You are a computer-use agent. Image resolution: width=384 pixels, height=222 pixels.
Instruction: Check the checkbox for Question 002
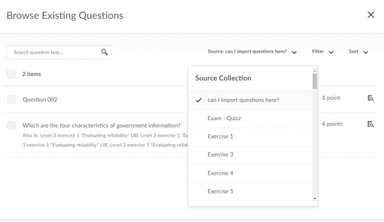click(11, 99)
